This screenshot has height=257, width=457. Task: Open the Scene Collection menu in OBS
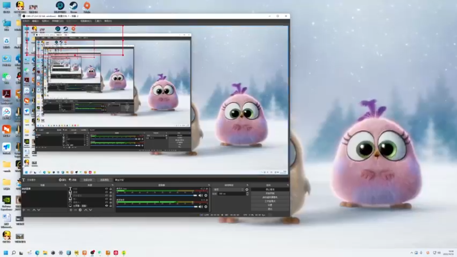[x=86, y=21]
